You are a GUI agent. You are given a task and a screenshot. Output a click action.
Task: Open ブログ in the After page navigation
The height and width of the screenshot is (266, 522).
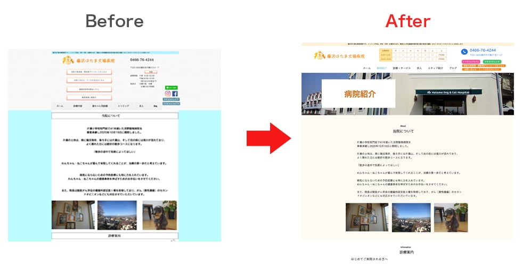click(x=453, y=68)
